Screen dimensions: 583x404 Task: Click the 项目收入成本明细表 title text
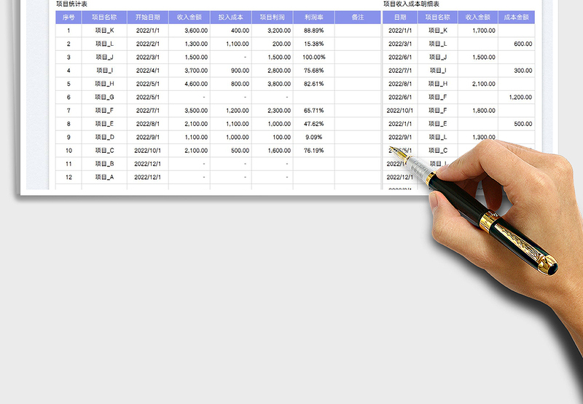click(x=411, y=4)
